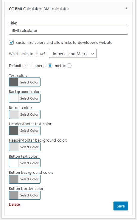Open the Which units to show dropdown
The image size is (137, 220).
pos(73,53)
